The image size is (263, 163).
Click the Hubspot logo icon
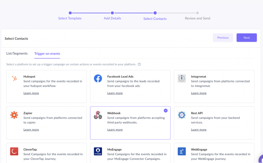14,78
